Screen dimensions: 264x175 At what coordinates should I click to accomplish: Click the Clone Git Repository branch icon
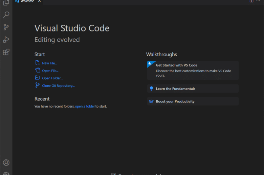pos(37,85)
